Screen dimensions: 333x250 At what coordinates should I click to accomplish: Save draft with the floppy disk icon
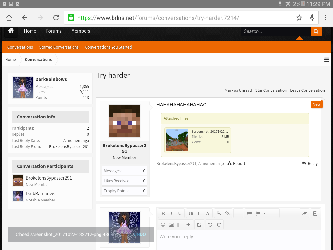[x=199, y=225]
